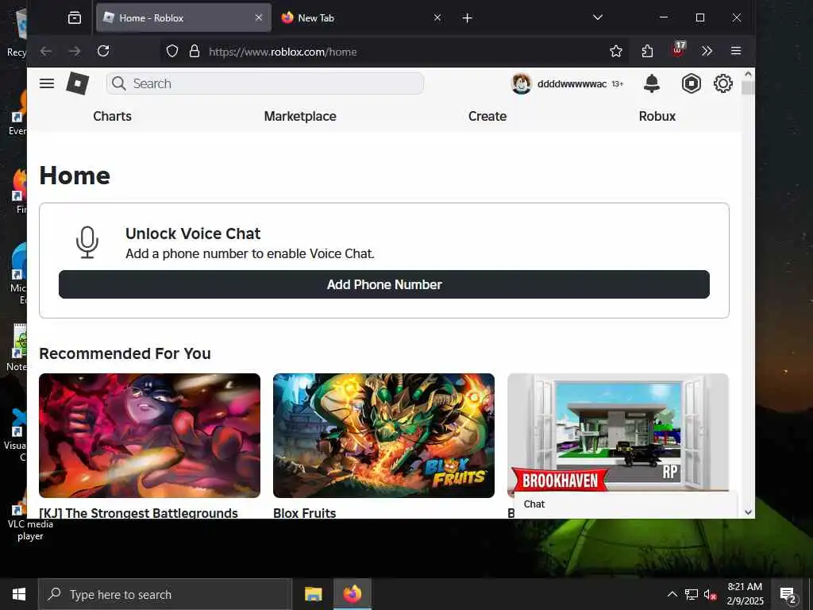Open a new tab with plus button
The image size is (813, 610).
pyautogui.click(x=467, y=18)
